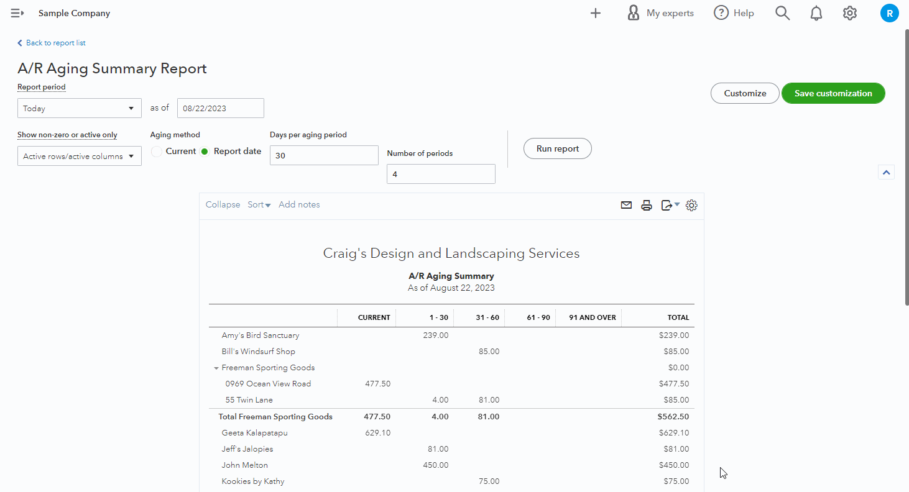
Task: Print the report using printer icon
Action: [x=647, y=205]
